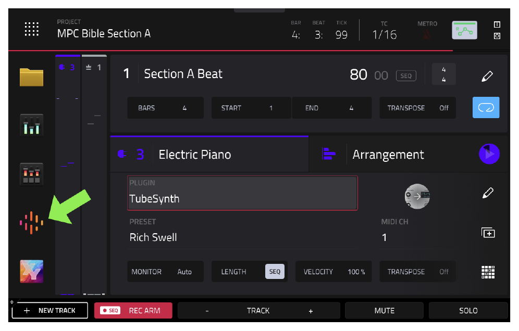Image resolution: width=519 pixels, height=331 pixels.
Task: Toggle the LENGTH SEQ button
Action: [275, 272]
